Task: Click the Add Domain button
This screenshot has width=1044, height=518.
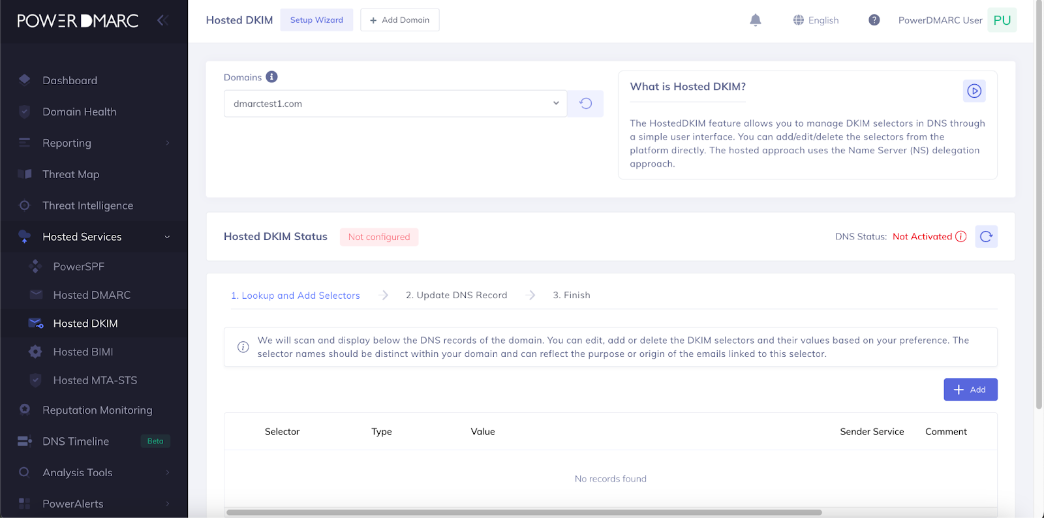Action: click(399, 20)
